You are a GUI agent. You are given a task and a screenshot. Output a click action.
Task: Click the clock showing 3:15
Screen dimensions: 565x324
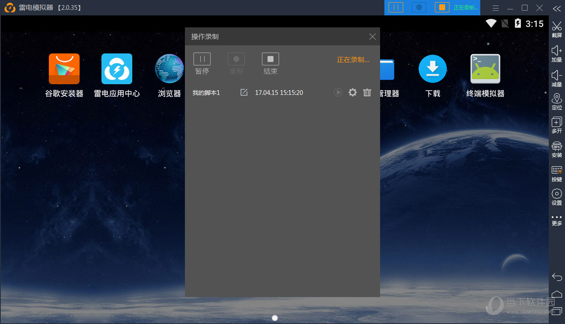535,24
